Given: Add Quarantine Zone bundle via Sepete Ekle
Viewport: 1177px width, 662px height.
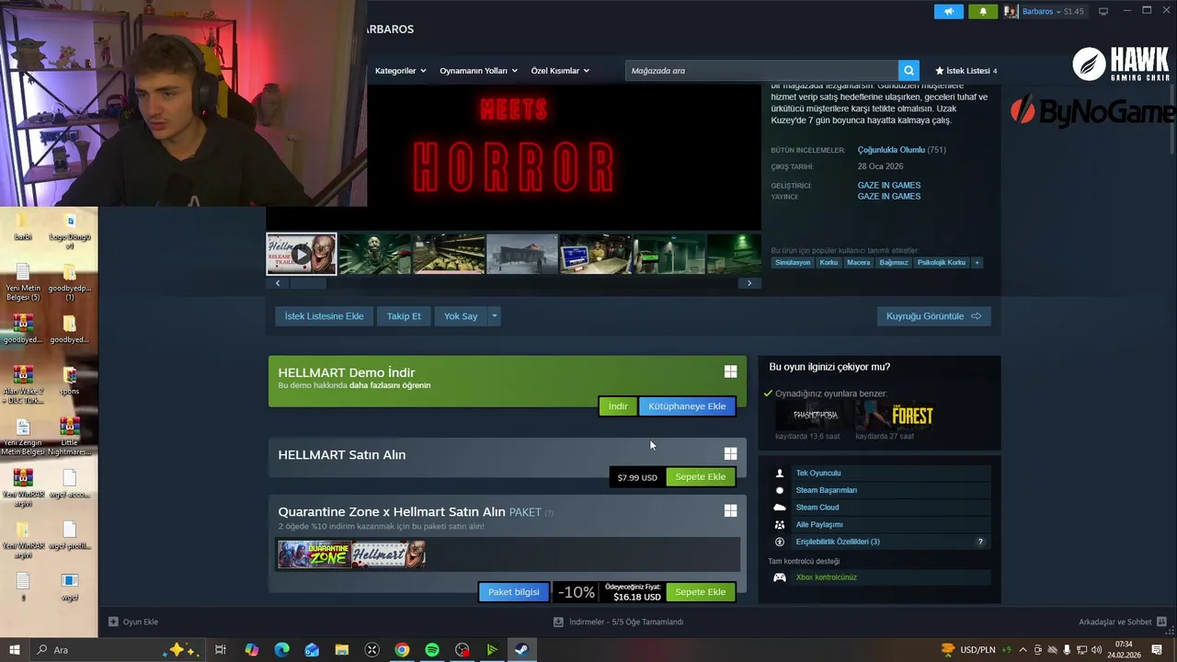Looking at the screenshot, I should pyautogui.click(x=701, y=592).
